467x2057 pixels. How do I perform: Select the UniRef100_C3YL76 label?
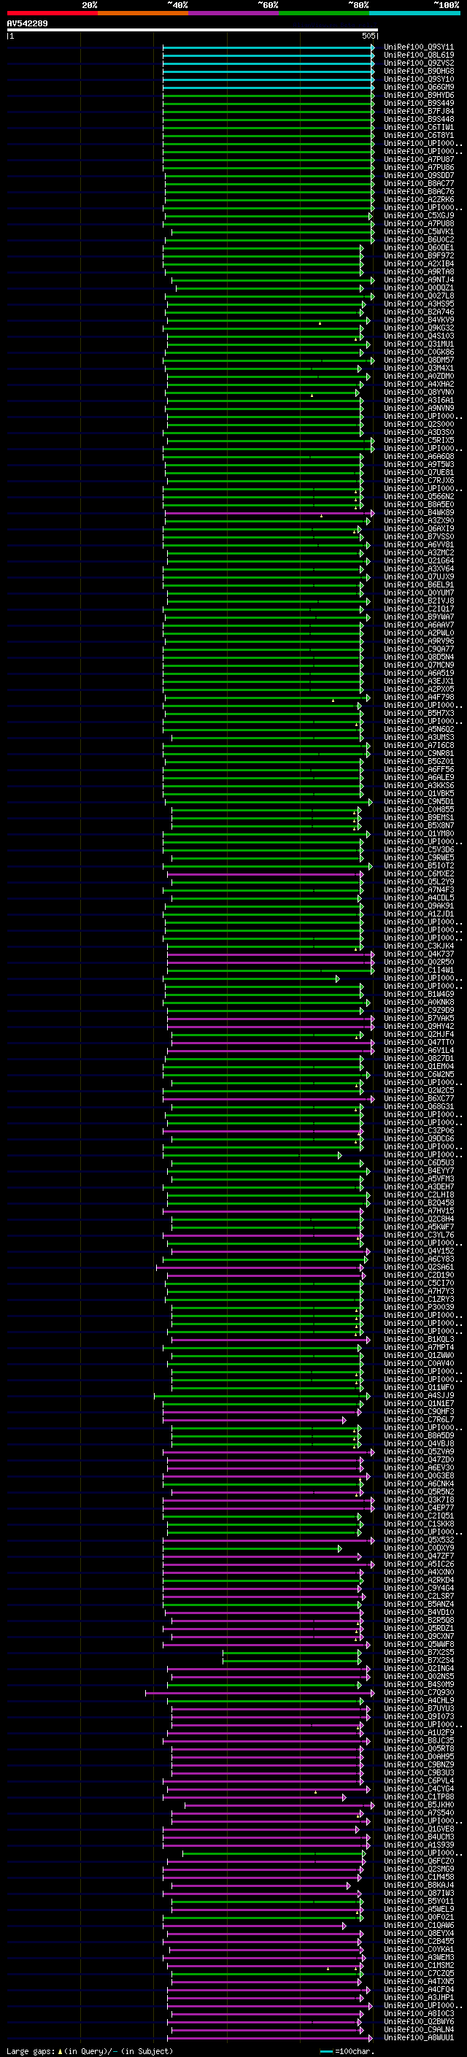[x=418, y=1235]
